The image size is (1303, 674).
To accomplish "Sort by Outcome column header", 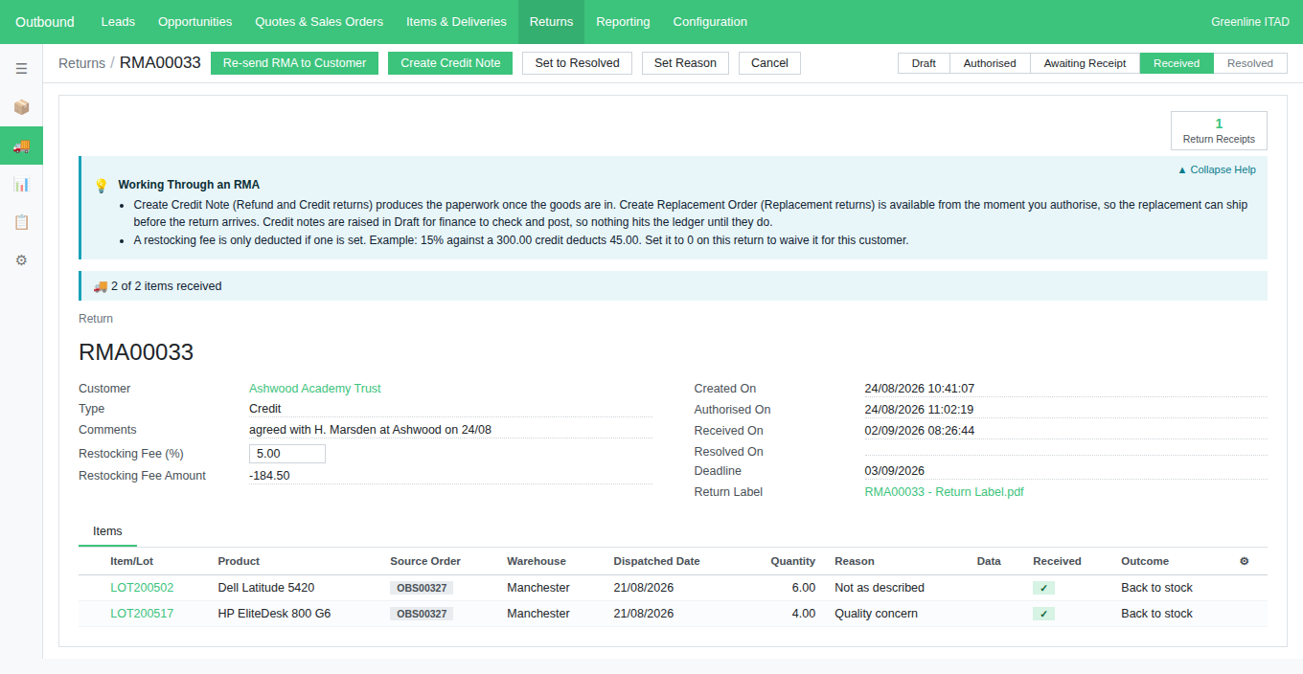I will (1145, 561).
